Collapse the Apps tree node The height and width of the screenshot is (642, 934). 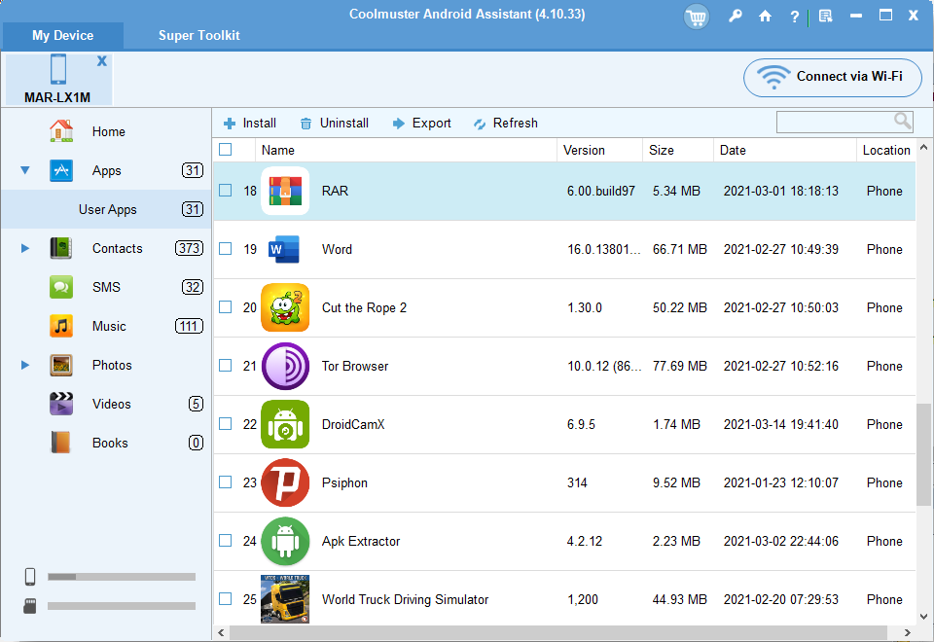pyautogui.click(x=25, y=170)
